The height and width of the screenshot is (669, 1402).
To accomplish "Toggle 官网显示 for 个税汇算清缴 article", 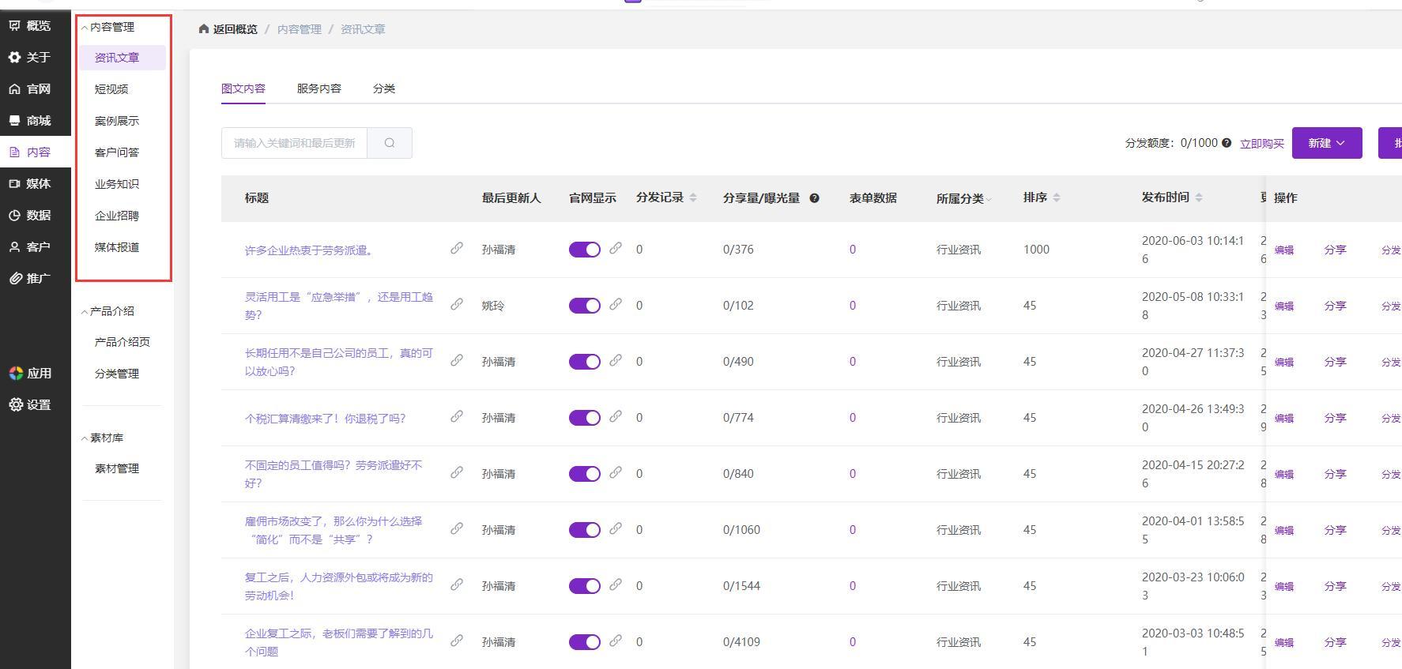I will point(585,418).
